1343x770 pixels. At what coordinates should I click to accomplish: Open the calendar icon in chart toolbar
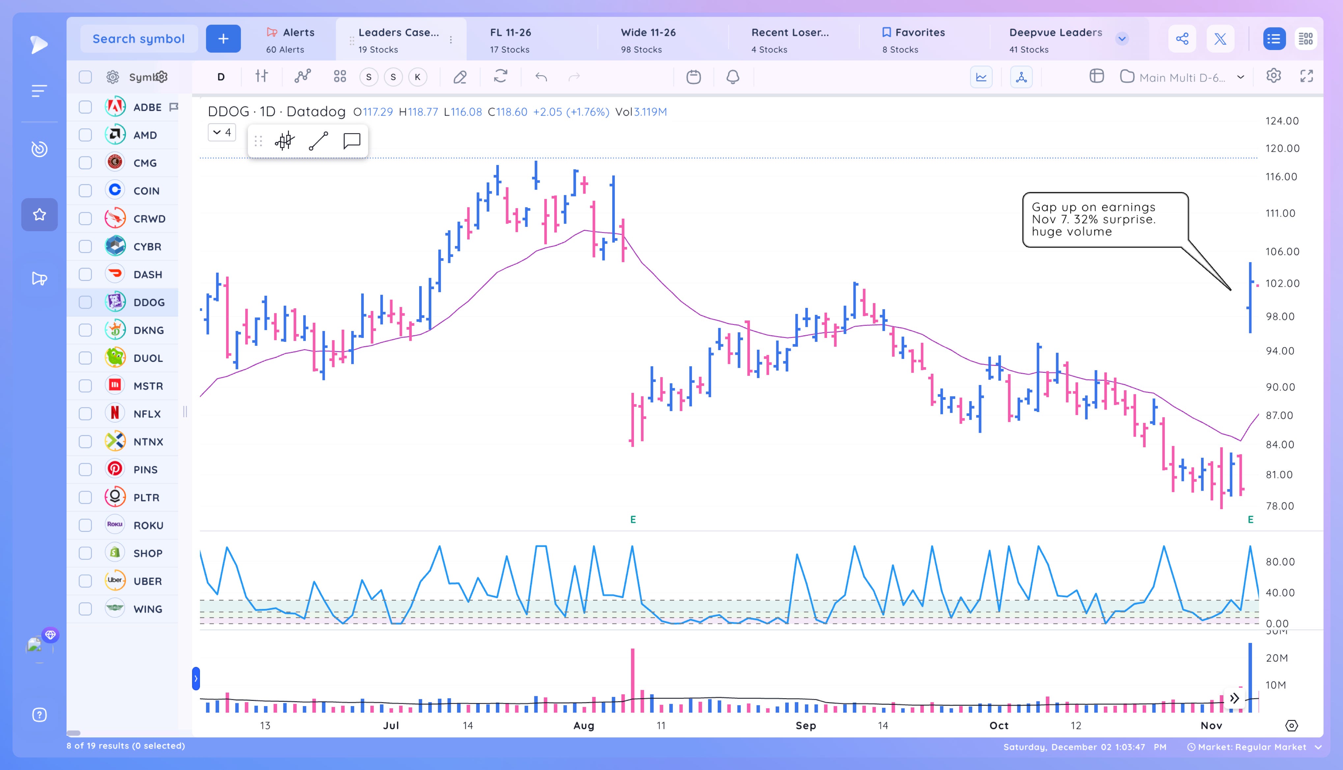[694, 77]
